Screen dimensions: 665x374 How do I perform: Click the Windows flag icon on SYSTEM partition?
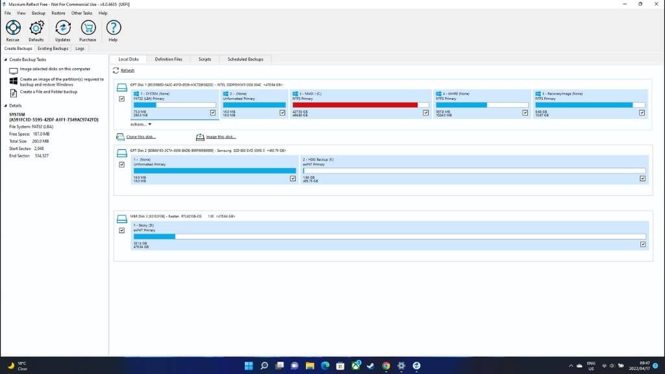[136, 93]
